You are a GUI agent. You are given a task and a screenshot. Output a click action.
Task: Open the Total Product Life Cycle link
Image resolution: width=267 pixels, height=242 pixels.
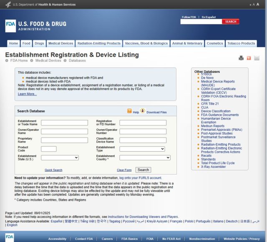(218, 163)
